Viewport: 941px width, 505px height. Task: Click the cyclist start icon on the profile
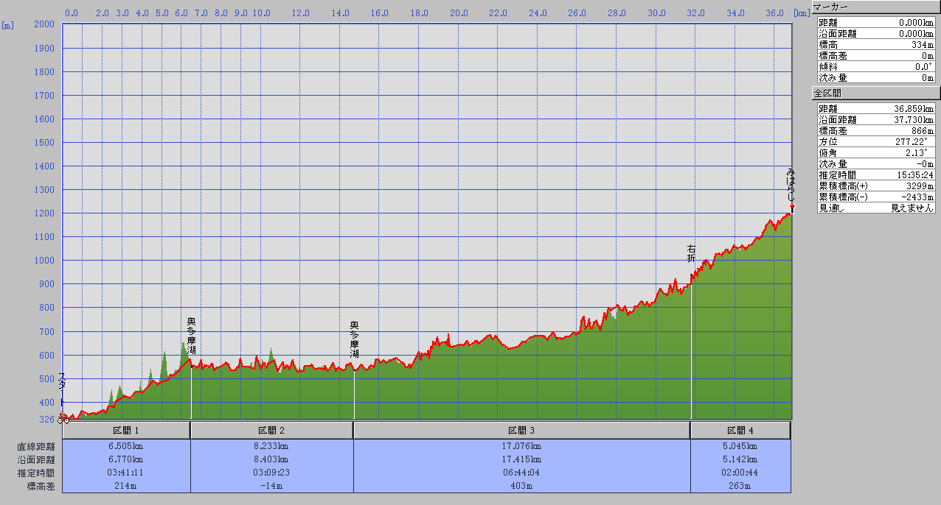tap(63, 419)
